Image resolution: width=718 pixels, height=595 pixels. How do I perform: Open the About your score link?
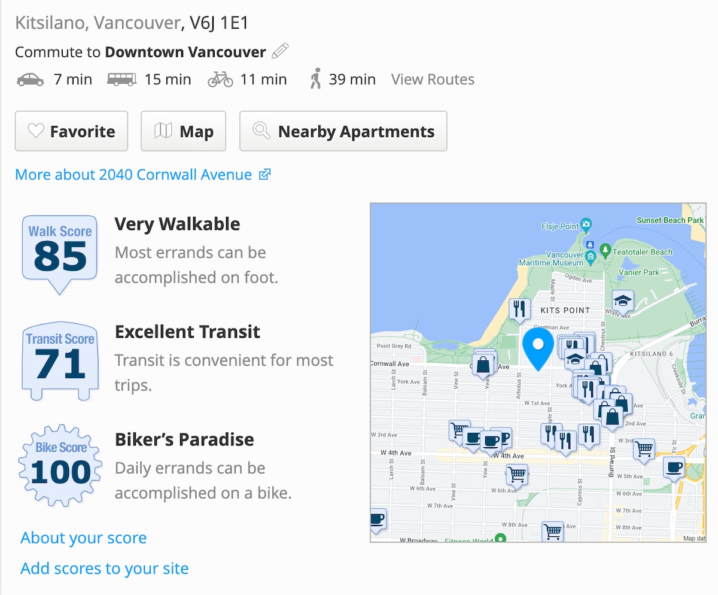(84, 538)
